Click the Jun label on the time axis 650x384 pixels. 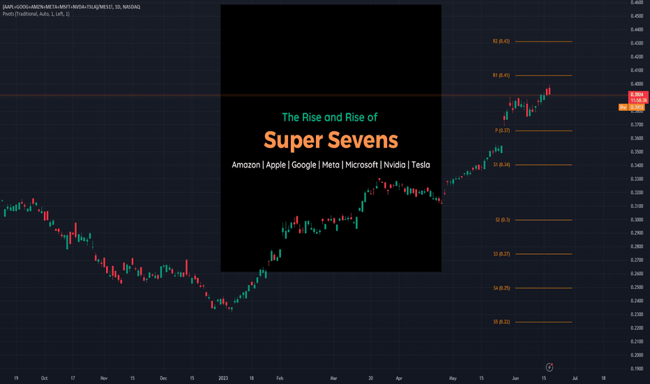(x=515, y=378)
